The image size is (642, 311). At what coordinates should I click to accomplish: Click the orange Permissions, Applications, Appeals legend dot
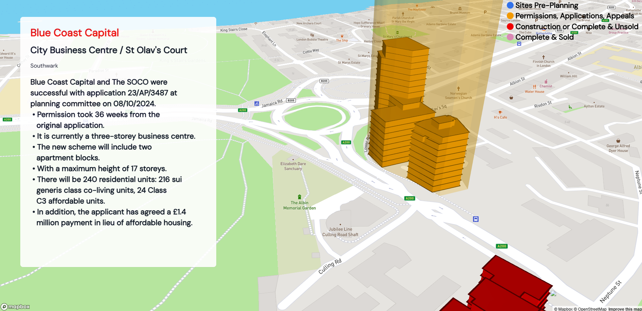coord(510,16)
